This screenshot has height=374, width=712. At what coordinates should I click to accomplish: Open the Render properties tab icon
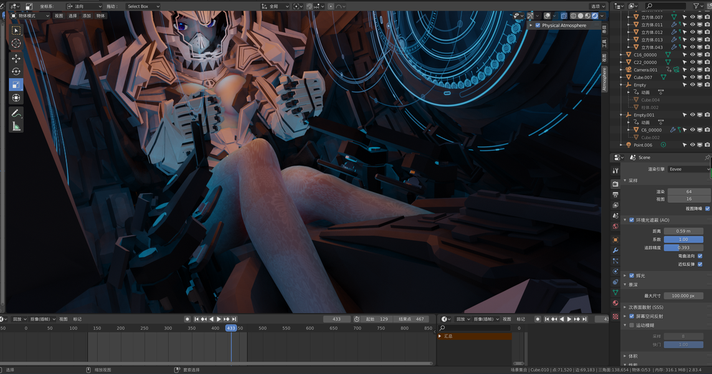615,184
